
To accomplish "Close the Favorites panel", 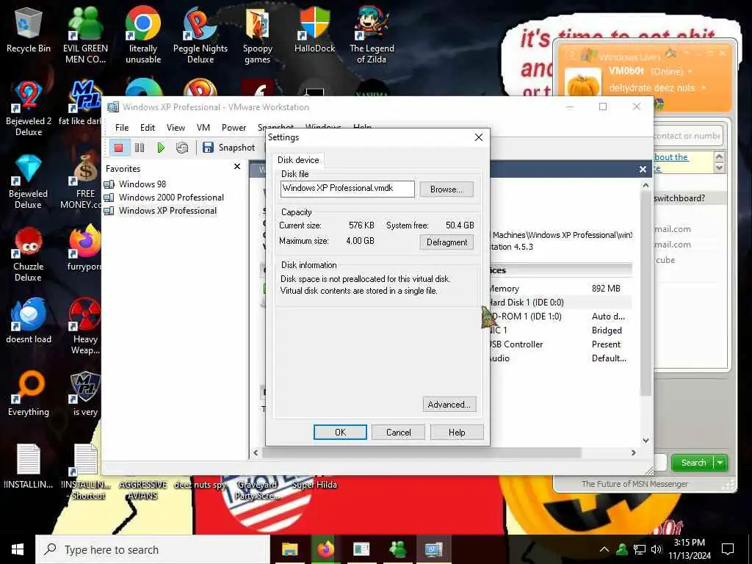I will click(237, 167).
